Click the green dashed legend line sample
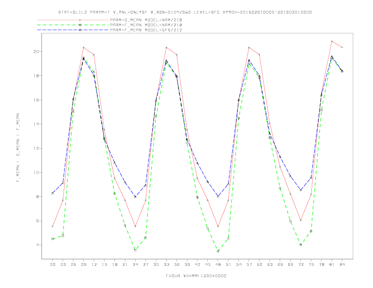Viewport: 373px width, 288px height. pos(73,25)
